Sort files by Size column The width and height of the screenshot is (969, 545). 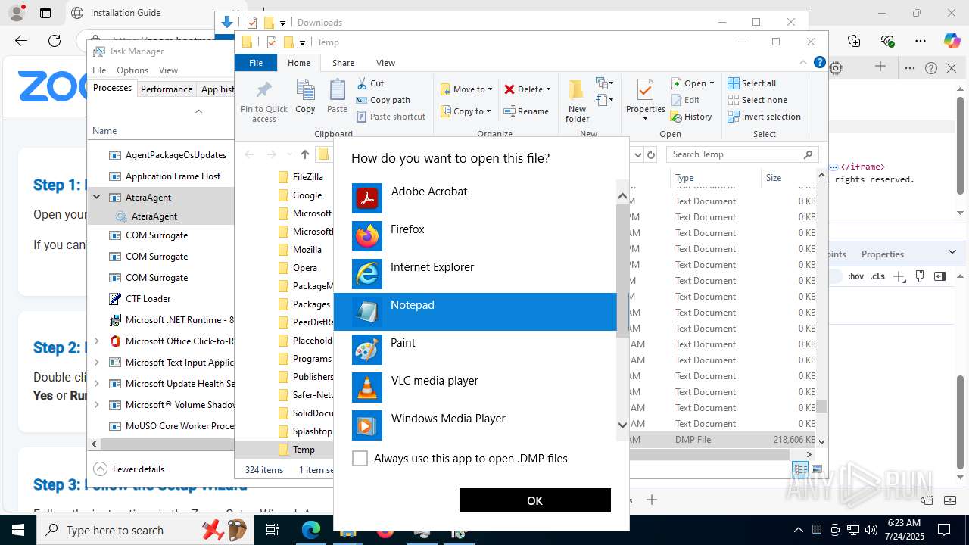coord(787,178)
